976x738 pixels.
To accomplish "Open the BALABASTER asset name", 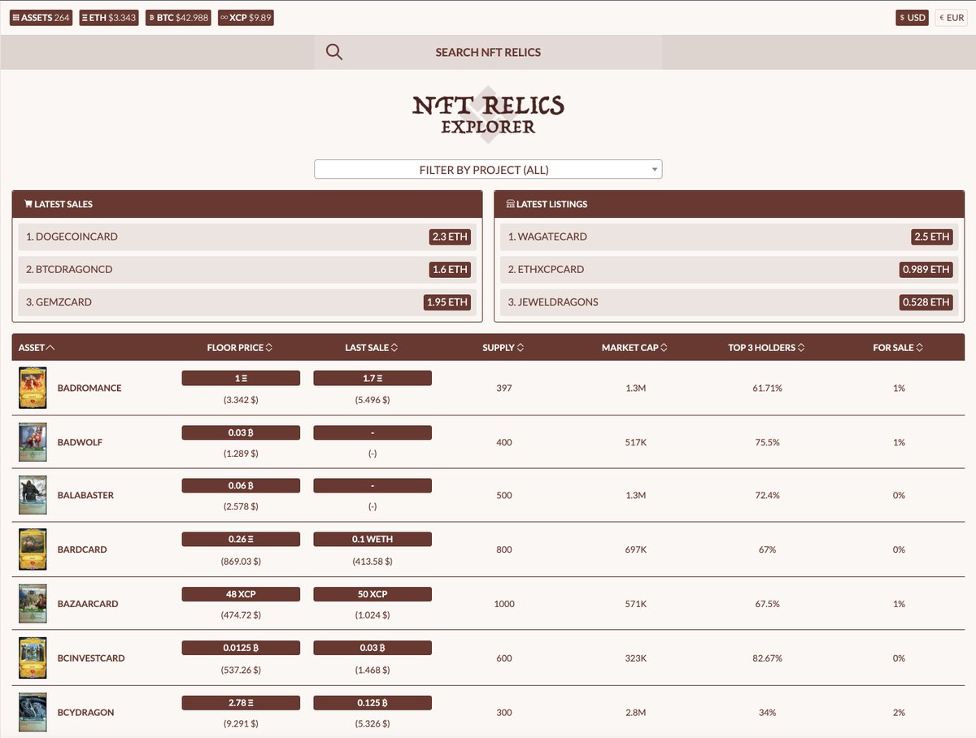I will [85, 495].
